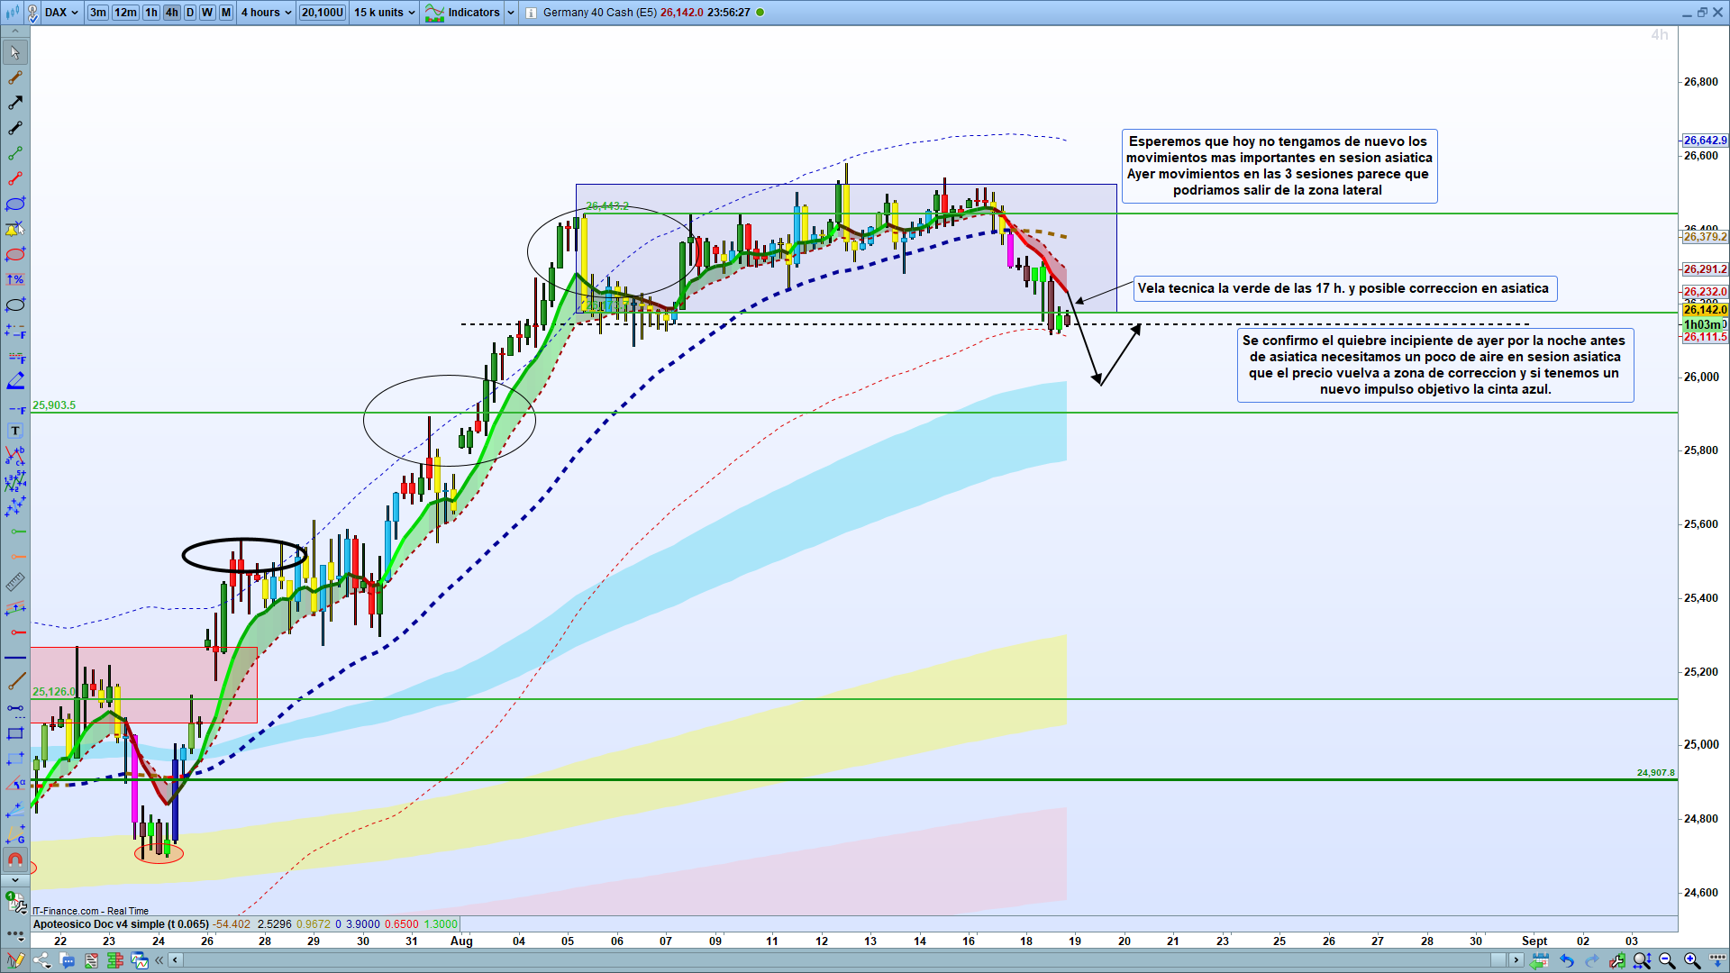
Task: Select the text annotation tool
Action: click(15, 431)
